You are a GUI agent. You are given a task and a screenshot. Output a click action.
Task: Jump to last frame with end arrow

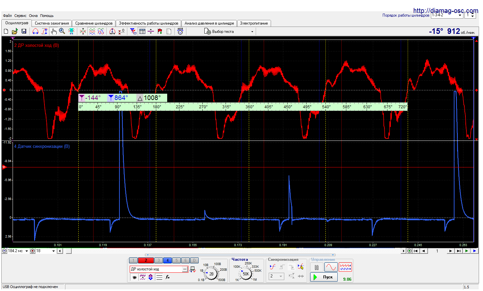(458, 251)
